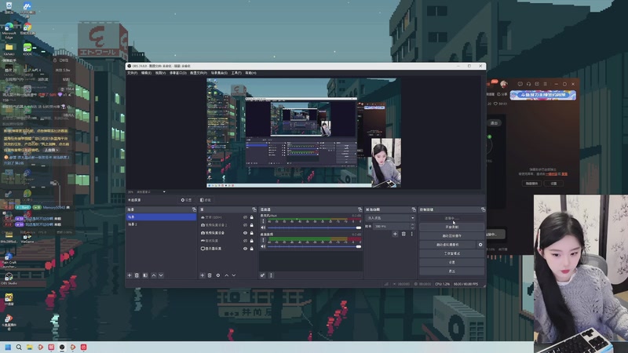Screen dimensions: 628x353
Task: Open source properties gear in Sources panel
Action: click(218, 275)
